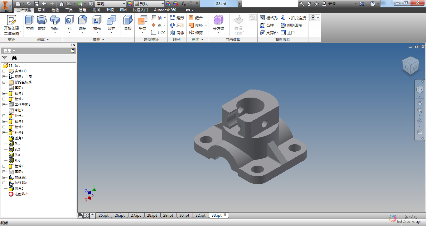Create a work Plane (平面)
Screen dimensions: 426x226
pos(142,24)
